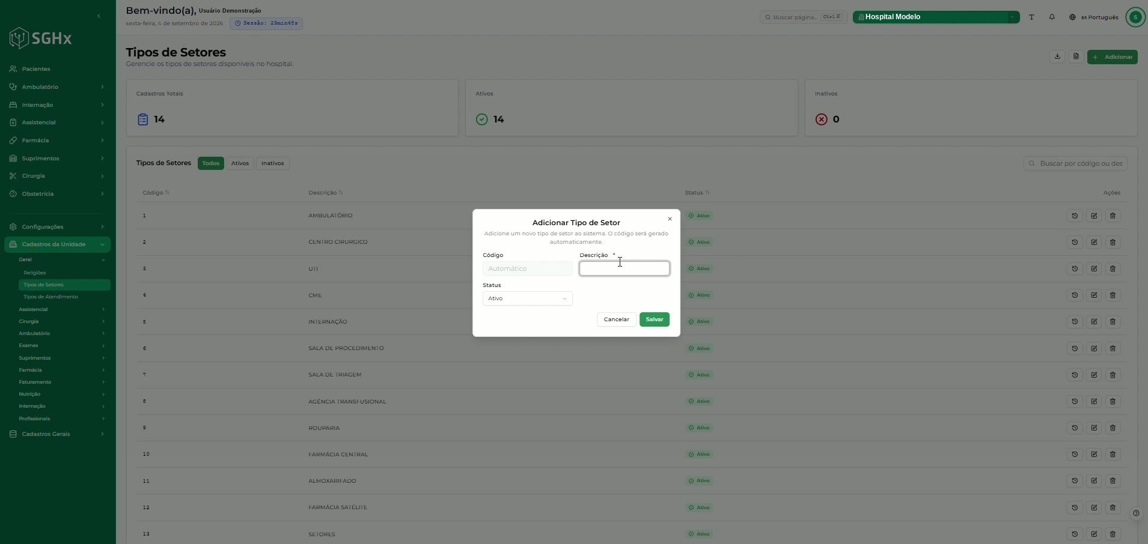Screen dimensions: 1148x544
Task: Open the user avatar menu
Action: 1135,17
